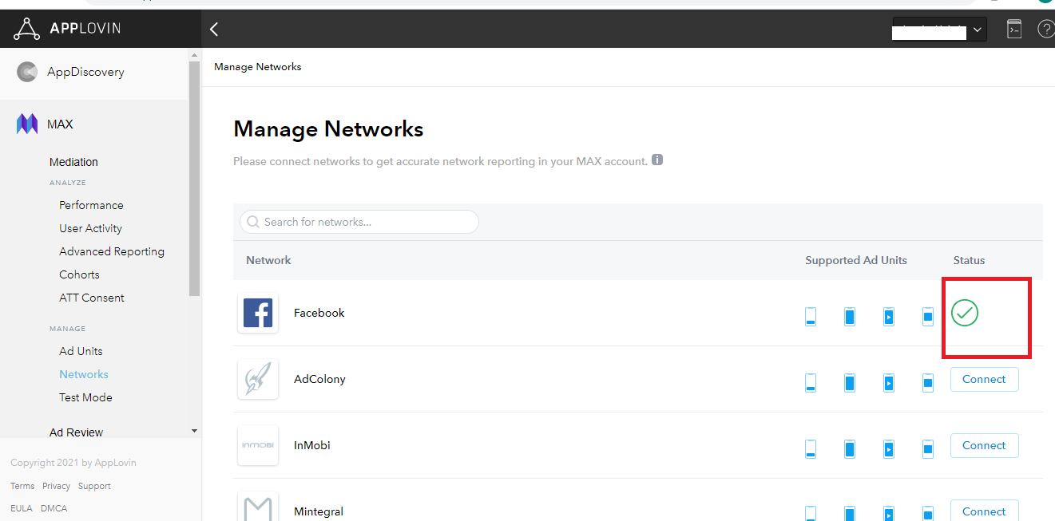Click the Mintegral logo
The image size is (1055, 521).
(x=258, y=507)
